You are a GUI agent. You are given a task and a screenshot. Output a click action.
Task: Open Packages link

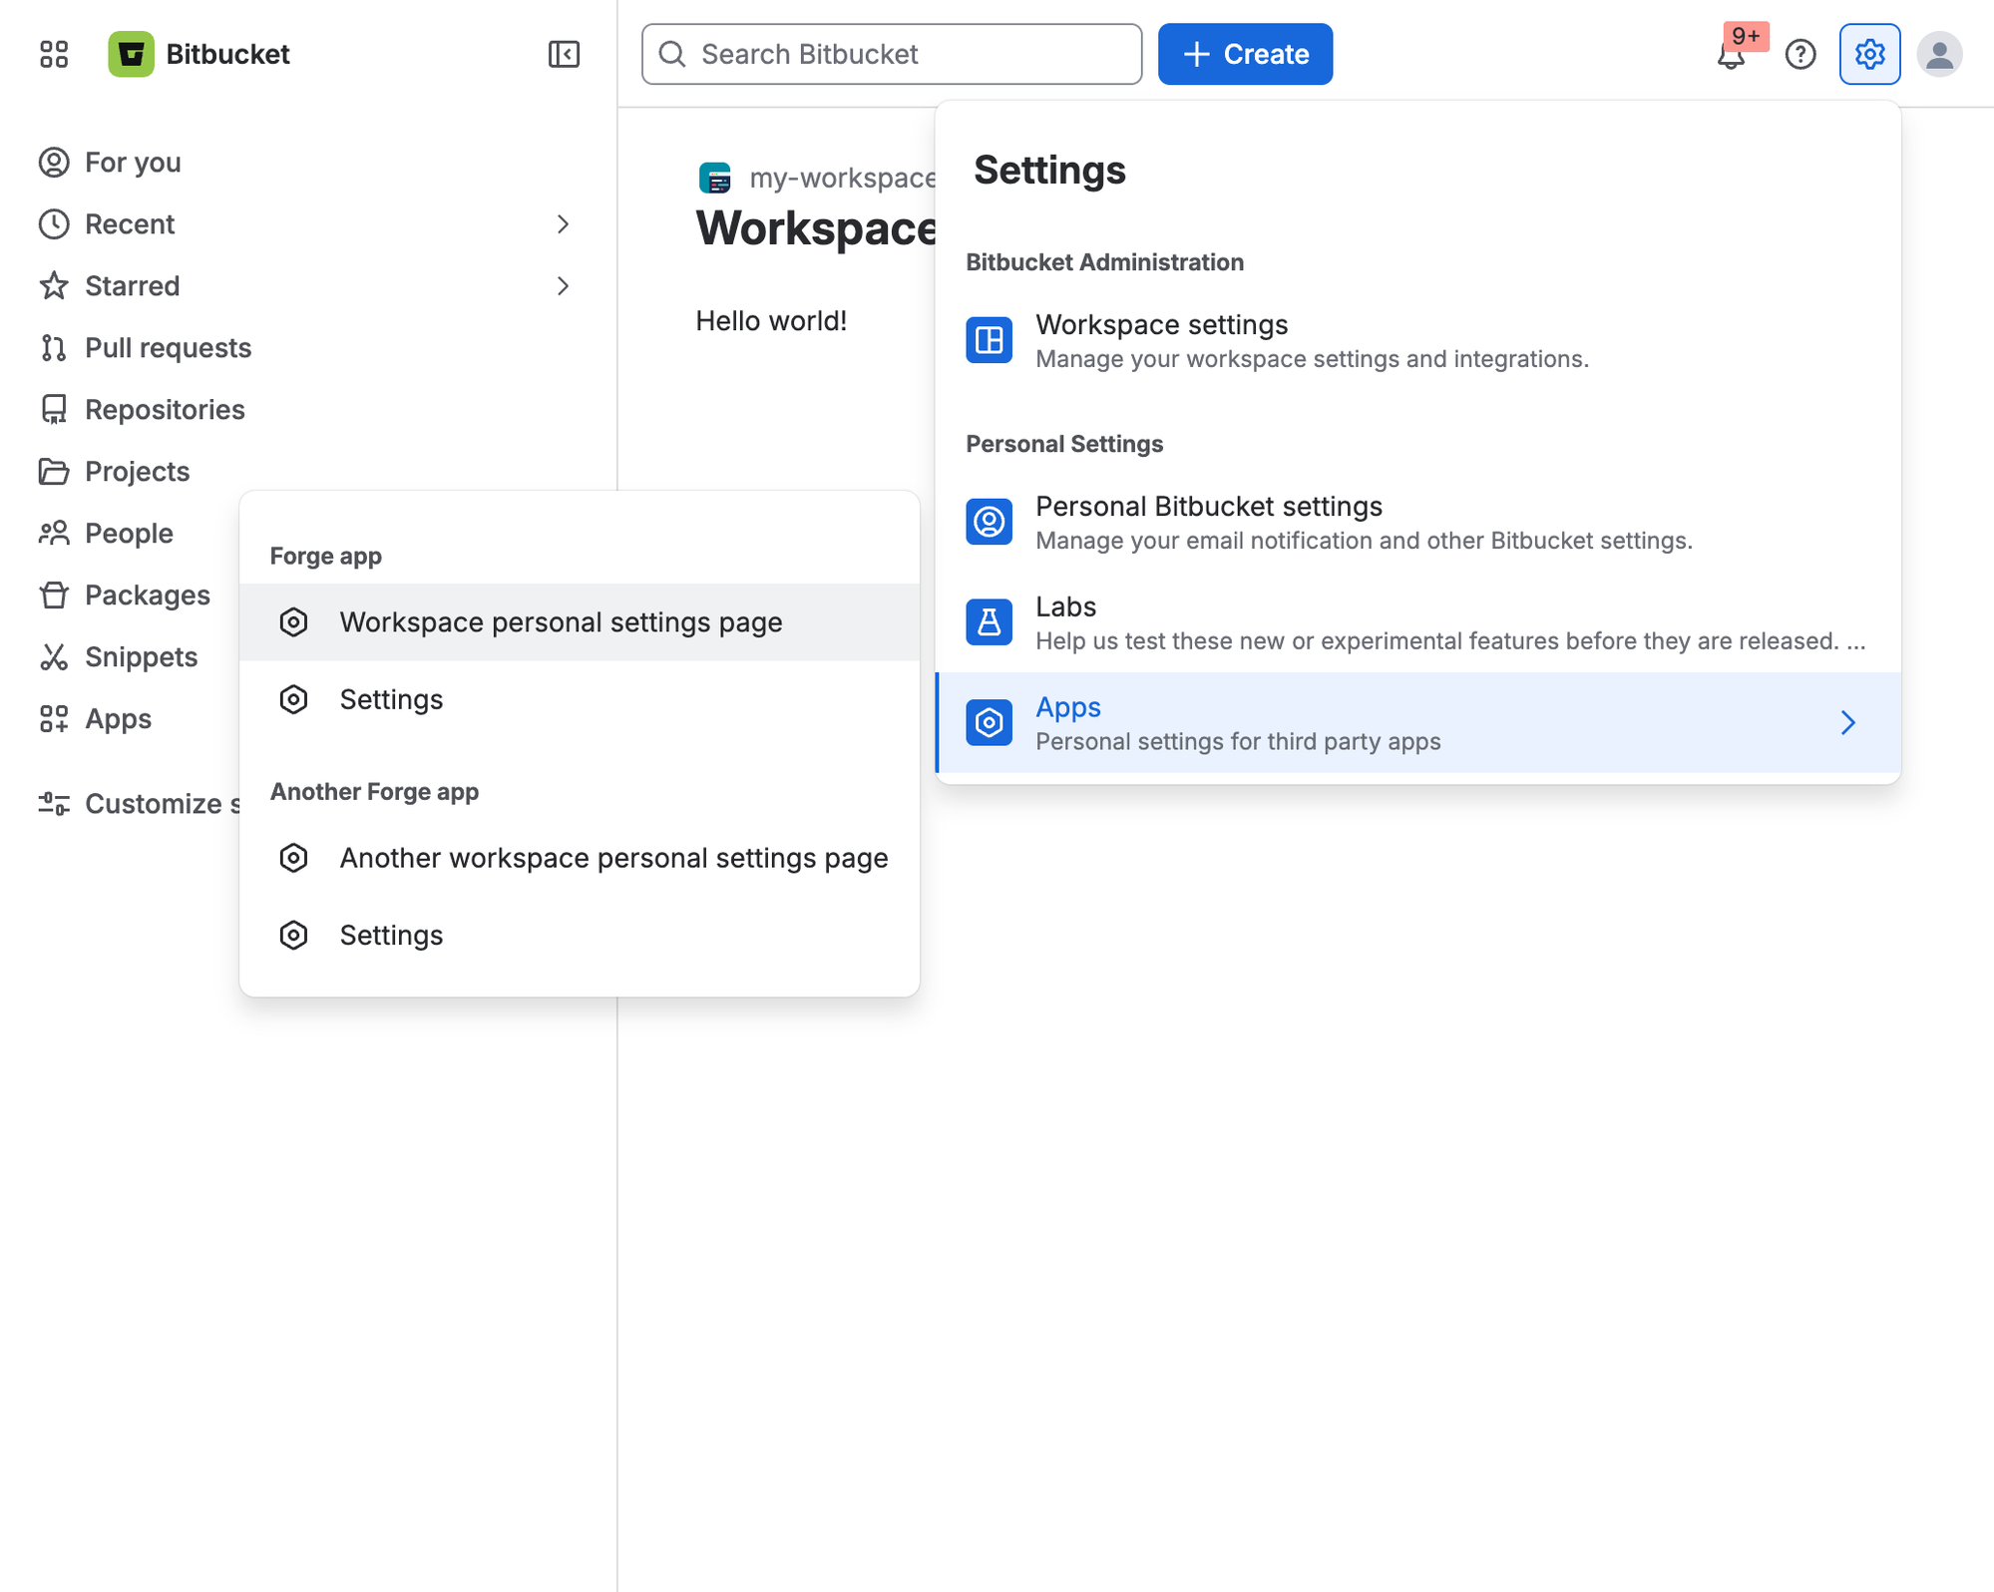click(147, 596)
